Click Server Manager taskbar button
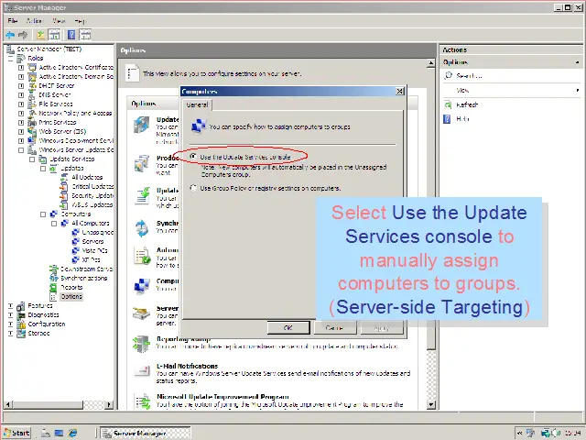The image size is (586, 440). point(146,433)
